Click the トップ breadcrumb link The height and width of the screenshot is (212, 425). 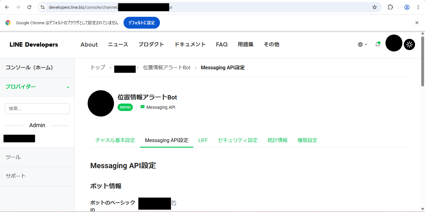tap(98, 67)
